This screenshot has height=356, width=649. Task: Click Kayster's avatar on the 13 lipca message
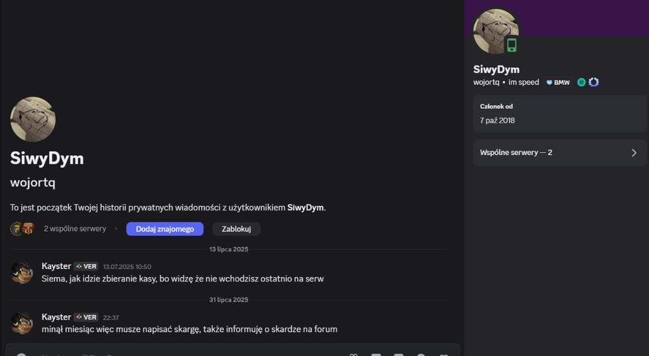[21, 272]
